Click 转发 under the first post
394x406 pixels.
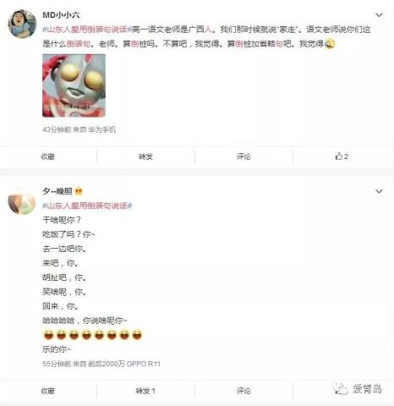(x=145, y=156)
